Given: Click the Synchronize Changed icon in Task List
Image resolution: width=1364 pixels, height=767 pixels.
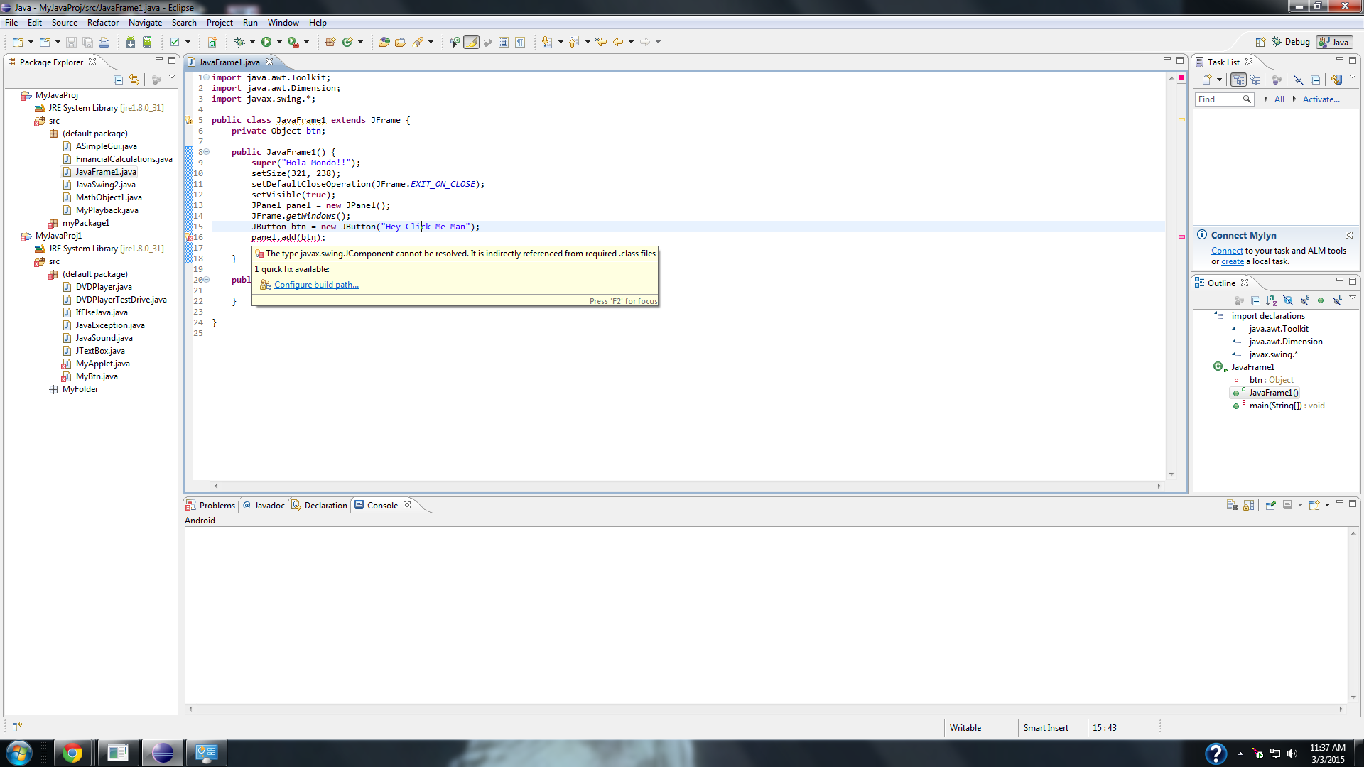Looking at the screenshot, I should [x=1336, y=80].
